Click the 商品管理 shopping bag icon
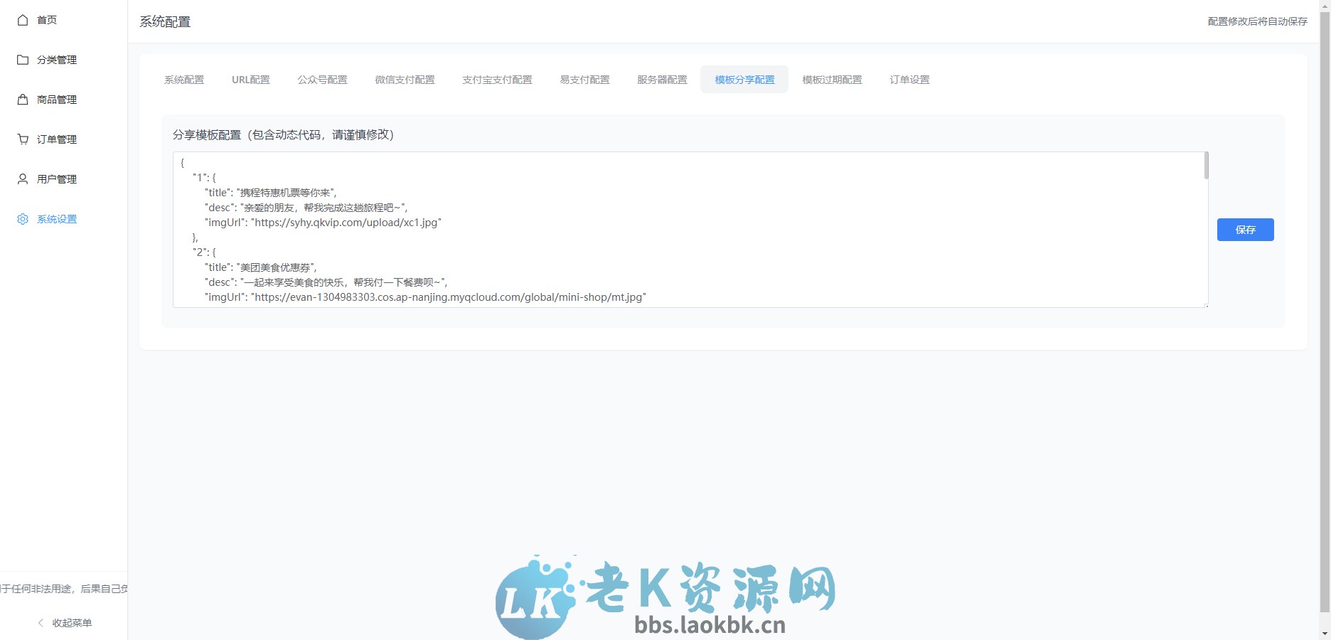The width and height of the screenshot is (1331, 640). [x=22, y=100]
